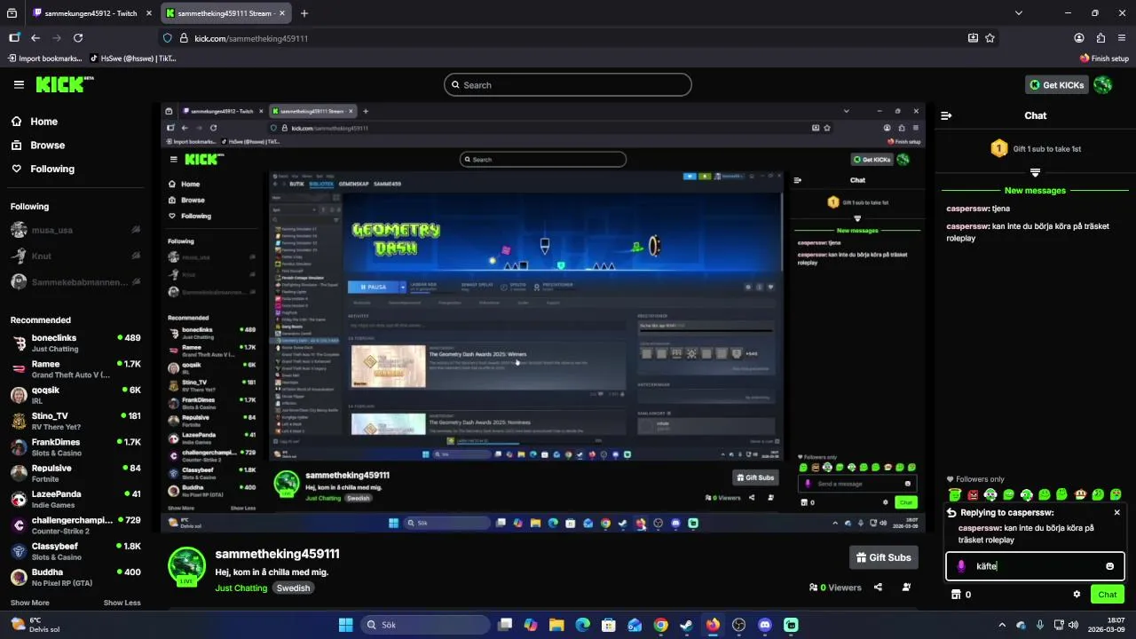1136x639 pixels.
Task: Share the stream using the share icon
Action: 878,588
